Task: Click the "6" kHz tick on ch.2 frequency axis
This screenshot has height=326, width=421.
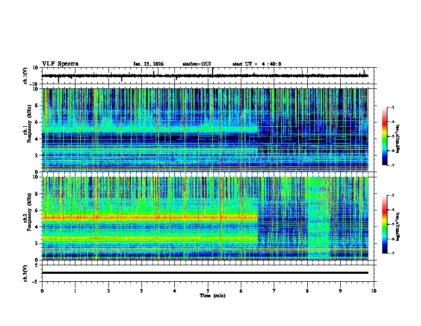Action: coord(37,210)
